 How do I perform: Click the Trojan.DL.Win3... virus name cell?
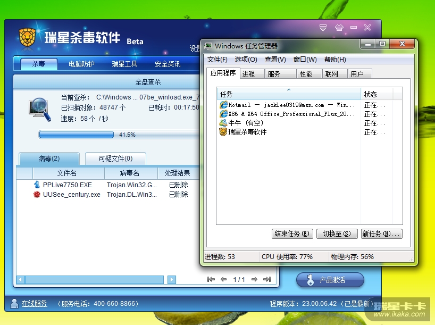(132, 195)
